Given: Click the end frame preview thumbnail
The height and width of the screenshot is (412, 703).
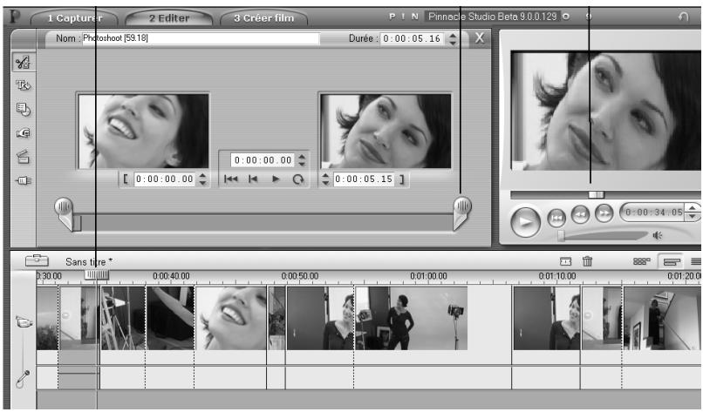Looking at the screenshot, I should [386, 131].
